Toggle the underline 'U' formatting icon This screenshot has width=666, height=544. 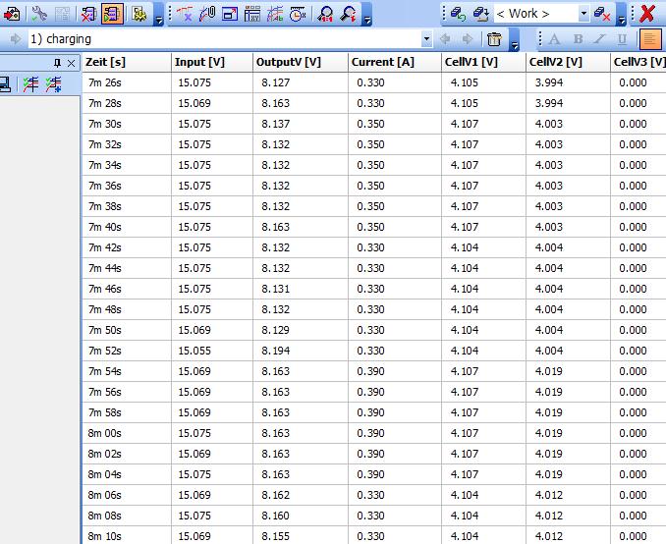(622, 39)
